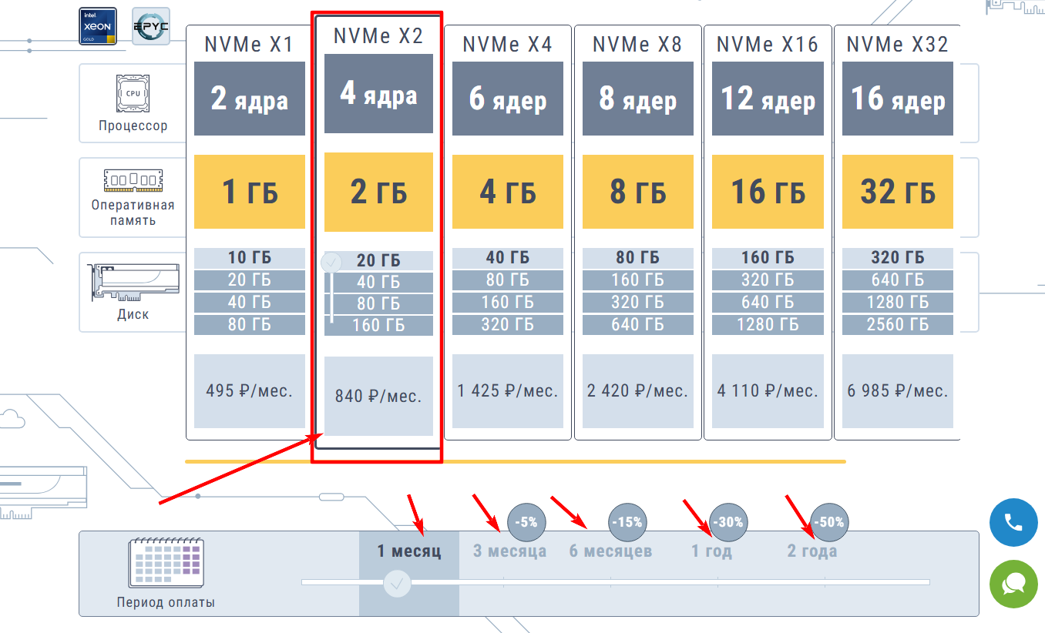Click the 2 420 ₽/мес. price button
The height and width of the screenshot is (633, 1045).
637,391
